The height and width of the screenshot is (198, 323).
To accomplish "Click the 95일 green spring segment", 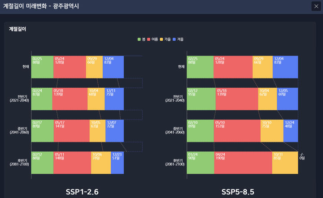I will tap(201, 99).
